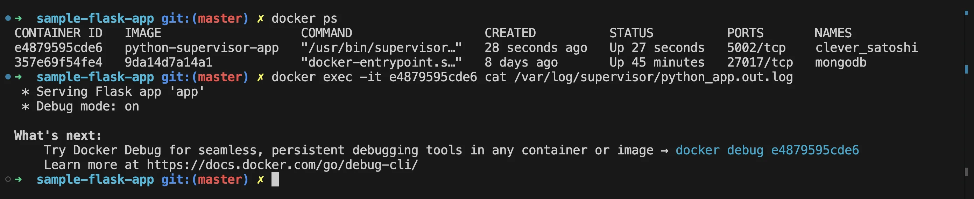Click the green arrow on the empty prompt line
Screen dimensions: 974x199
18,179
